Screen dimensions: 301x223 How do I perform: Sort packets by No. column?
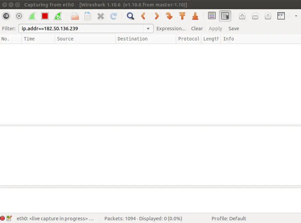11,39
